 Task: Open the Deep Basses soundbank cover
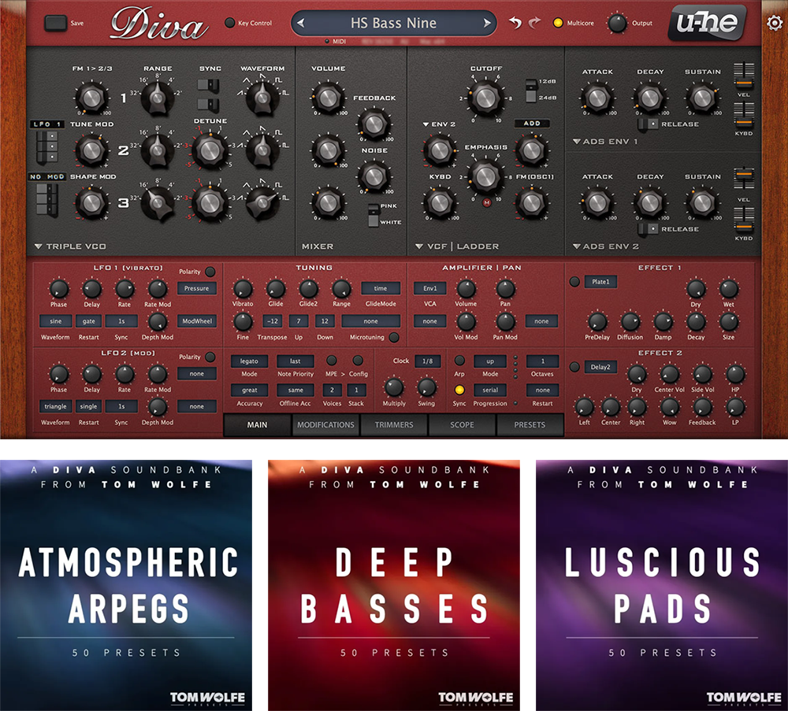(x=394, y=585)
